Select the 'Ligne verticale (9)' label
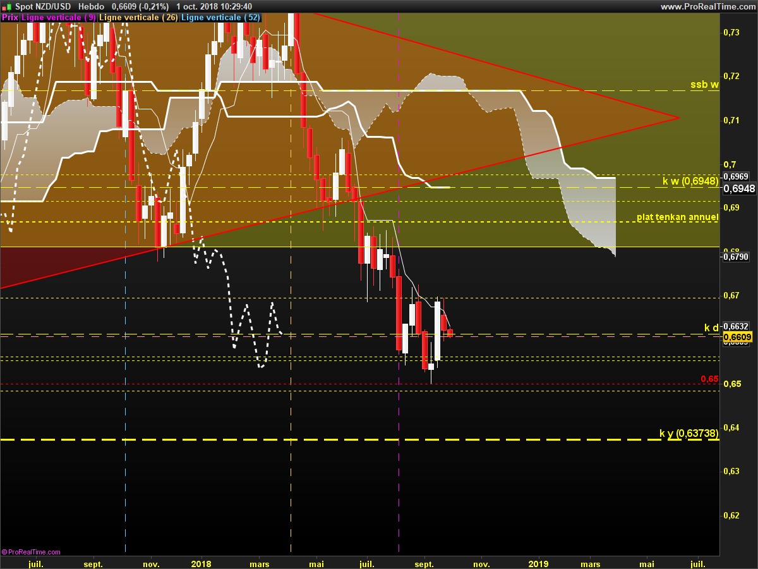Screen dimensions: 758x569 (x=59, y=18)
